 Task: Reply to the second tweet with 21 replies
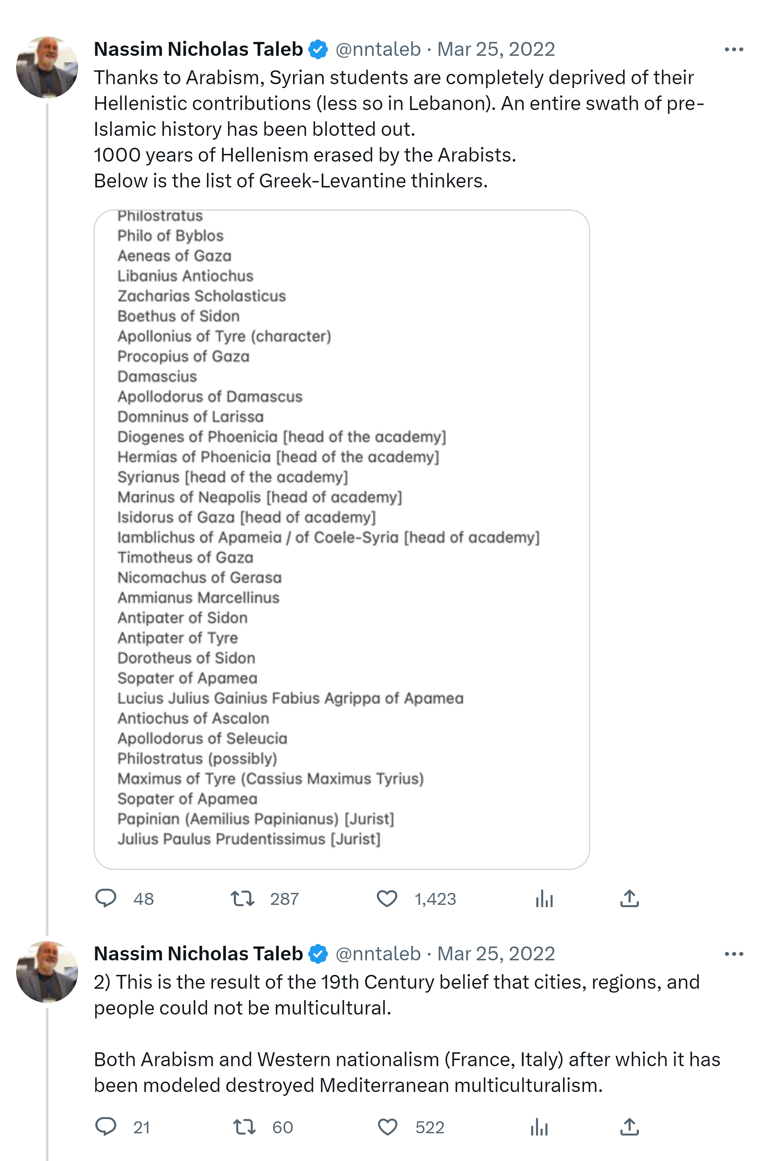105,1126
